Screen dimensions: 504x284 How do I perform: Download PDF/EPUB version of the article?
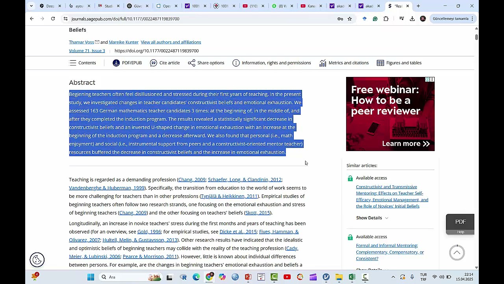click(x=127, y=63)
